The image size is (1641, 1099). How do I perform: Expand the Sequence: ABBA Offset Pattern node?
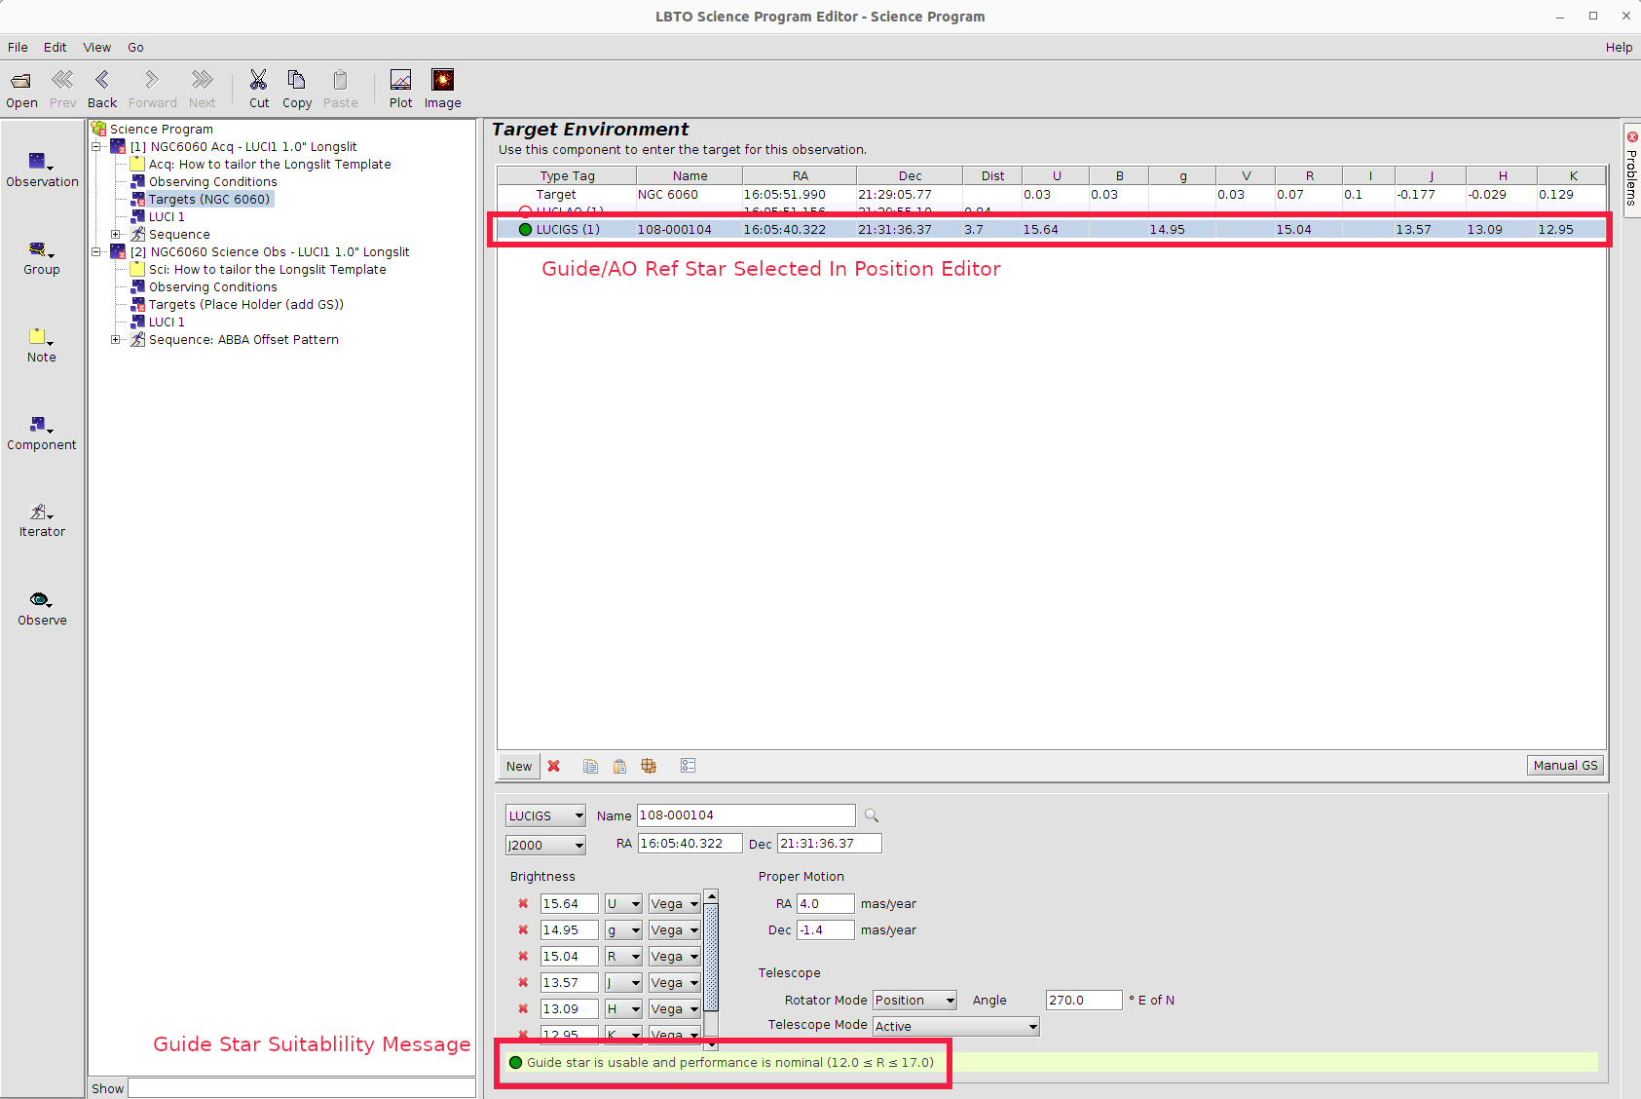[116, 340]
